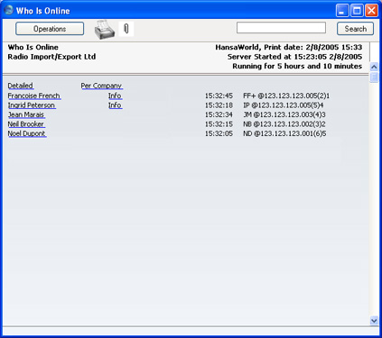Click the window globe icon in title bar
The image size is (382, 338).
click(8, 10)
